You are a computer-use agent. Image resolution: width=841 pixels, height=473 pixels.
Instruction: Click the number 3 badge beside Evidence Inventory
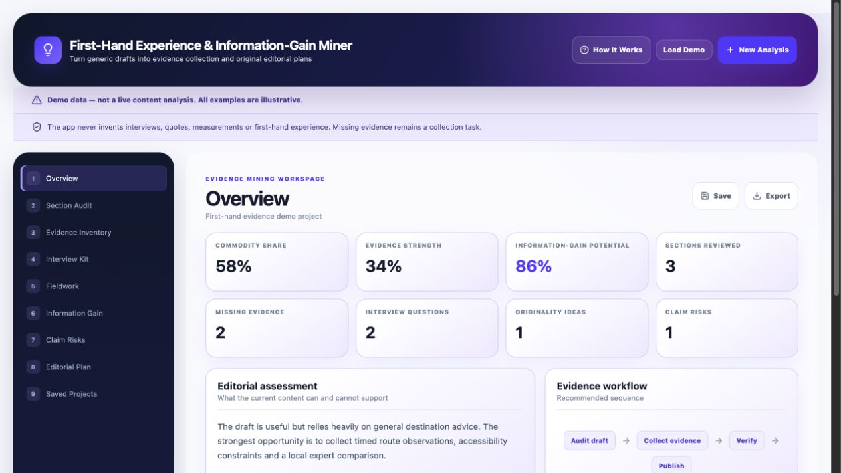click(33, 233)
